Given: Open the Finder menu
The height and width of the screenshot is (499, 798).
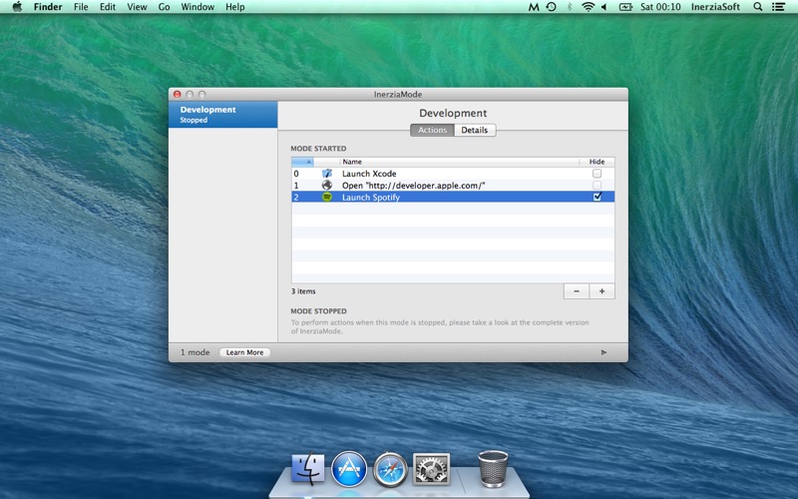Looking at the screenshot, I should click(48, 7).
